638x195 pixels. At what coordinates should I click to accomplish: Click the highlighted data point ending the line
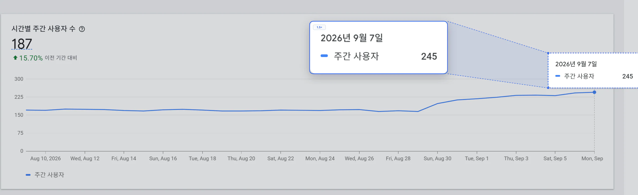click(x=594, y=92)
